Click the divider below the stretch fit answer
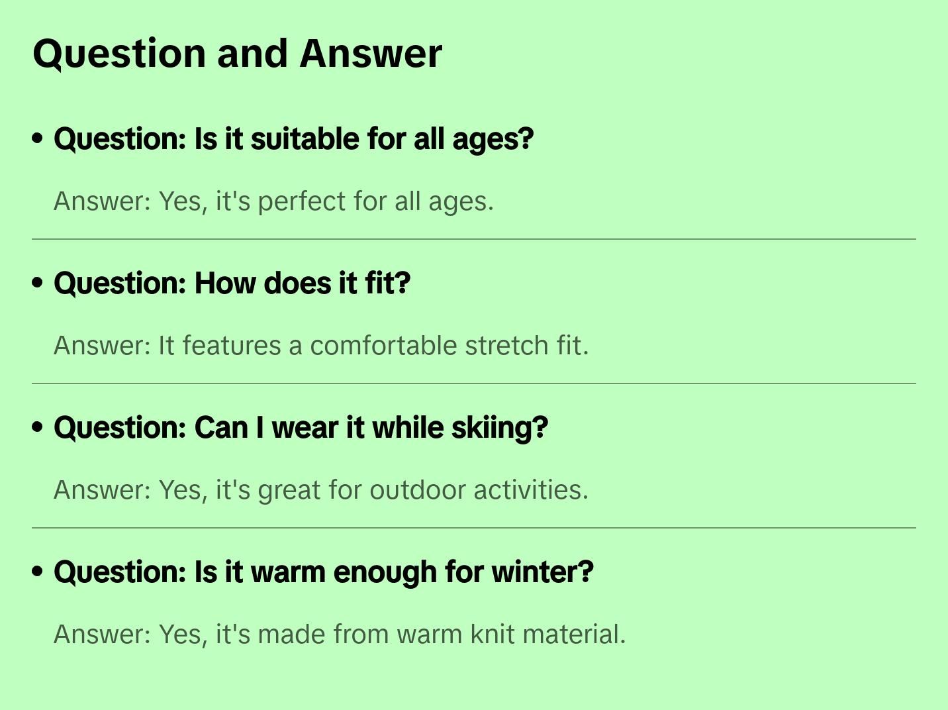This screenshot has height=710, width=948. pos(474,383)
